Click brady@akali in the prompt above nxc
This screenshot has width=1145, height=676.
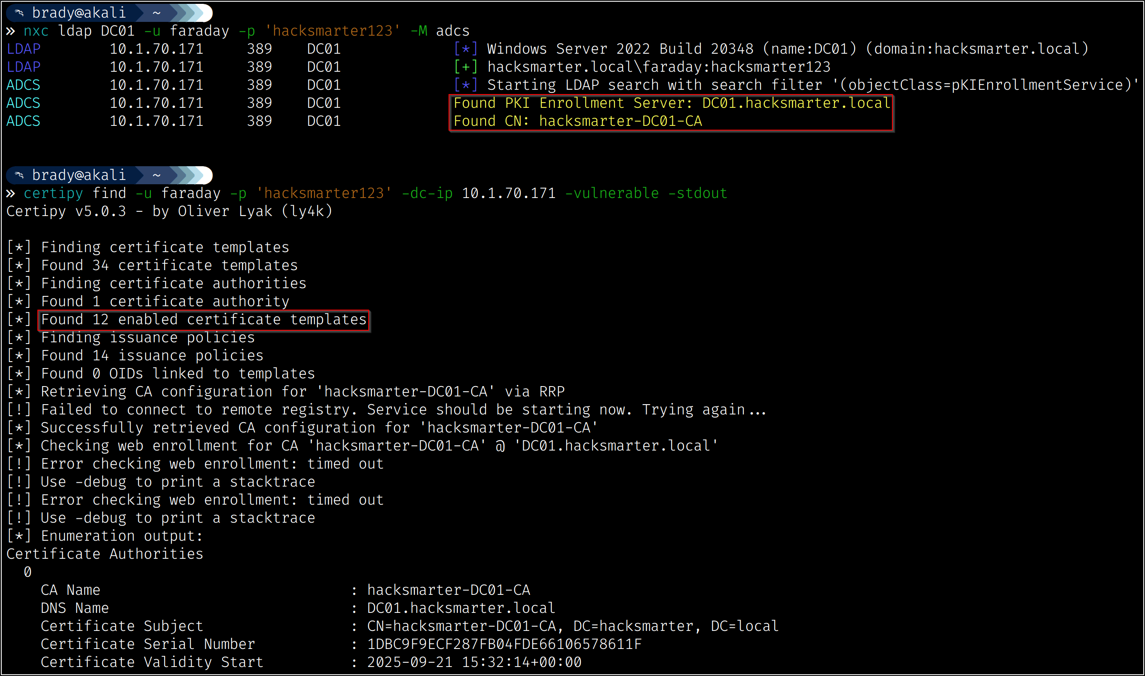point(79,13)
